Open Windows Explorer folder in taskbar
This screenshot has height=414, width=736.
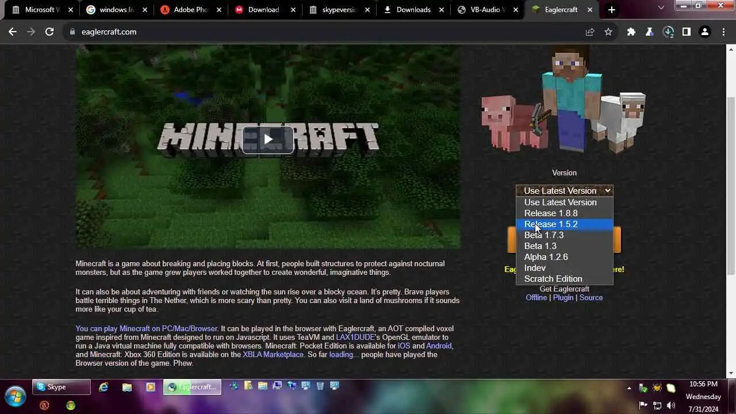[127, 387]
